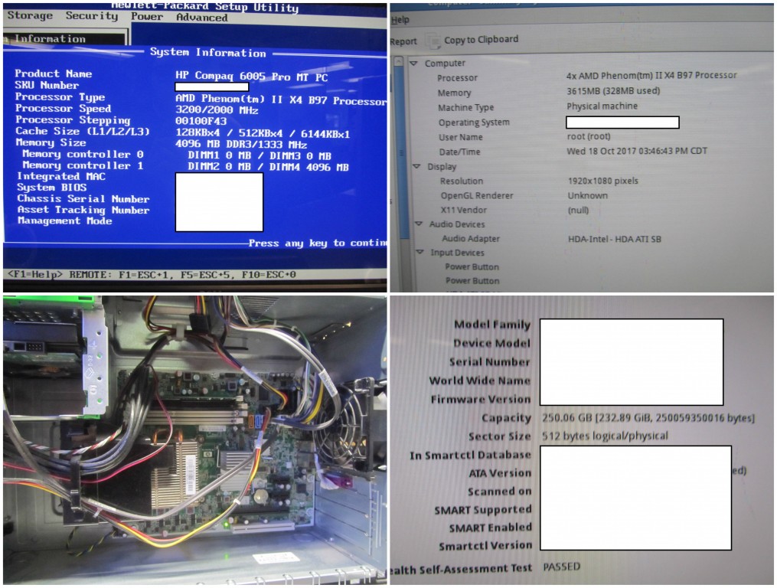The image size is (777, 588).
Task: Click the "World Wide Name" label
Action: (480, 381)
